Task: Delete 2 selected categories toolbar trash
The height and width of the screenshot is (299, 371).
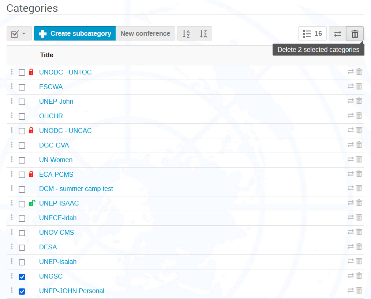Action: click(355, 34)
